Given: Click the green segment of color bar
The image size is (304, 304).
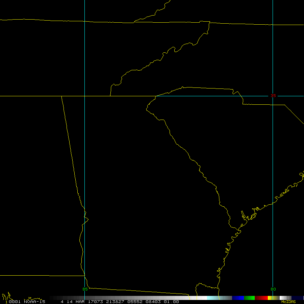Looking at the screenshot, I should (x=249, y=298).
